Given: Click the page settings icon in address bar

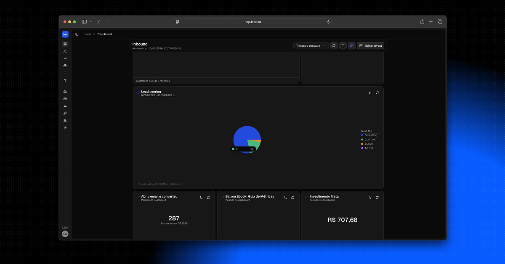Looking at the screenshot, I should click(x=178, y=21).
